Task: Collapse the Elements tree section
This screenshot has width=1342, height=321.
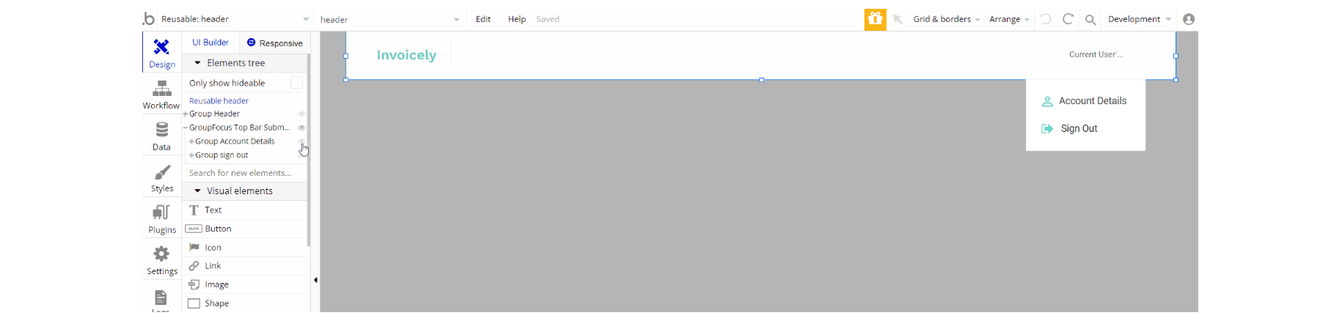Action: 197,63
